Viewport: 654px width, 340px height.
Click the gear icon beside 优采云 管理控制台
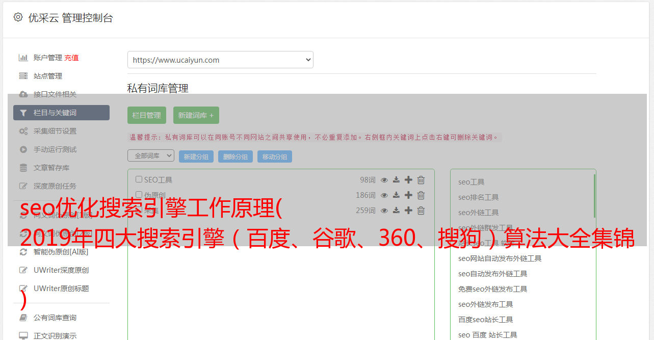18,17
